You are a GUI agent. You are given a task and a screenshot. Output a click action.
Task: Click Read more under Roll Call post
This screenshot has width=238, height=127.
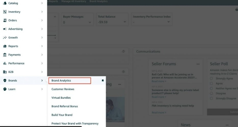[159, 81]
